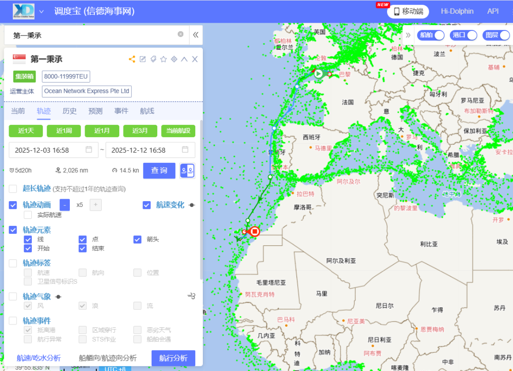Select the 近1天 time range
The width and height of the screenshot is (513, 371).
pyautogui.click(x=26, y=131)
